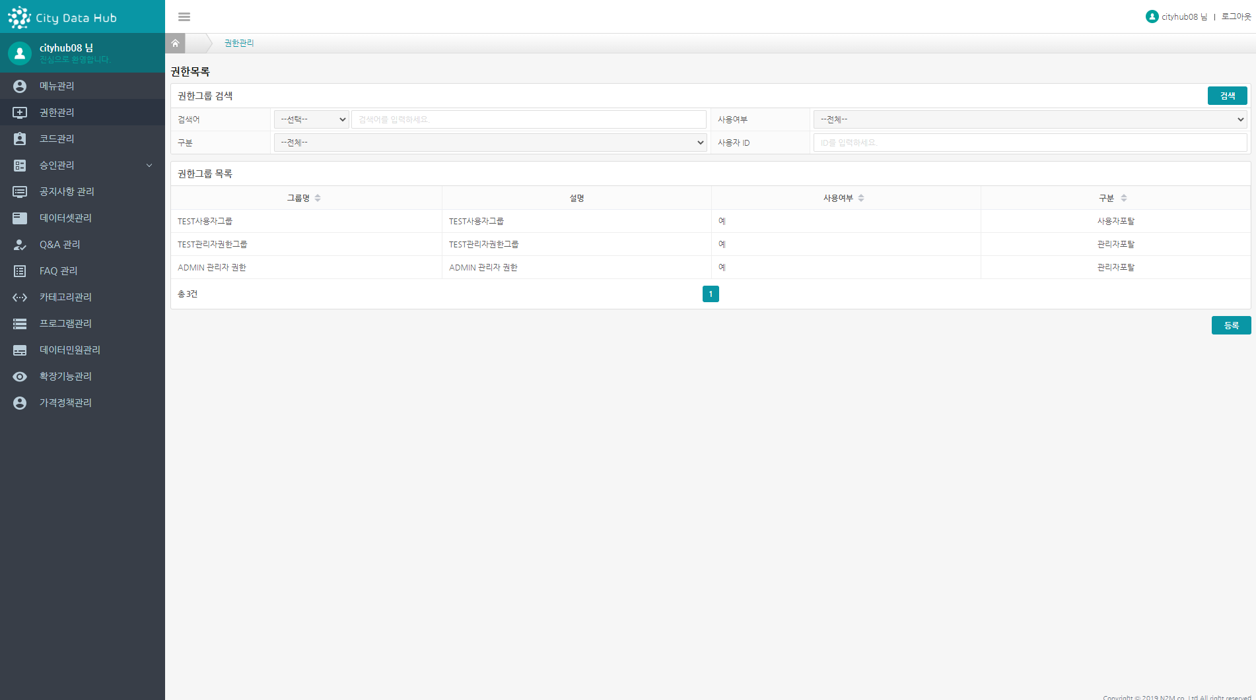Click the home breadcrumb icon
The image size is (1256, 700).
pos(175,43)
